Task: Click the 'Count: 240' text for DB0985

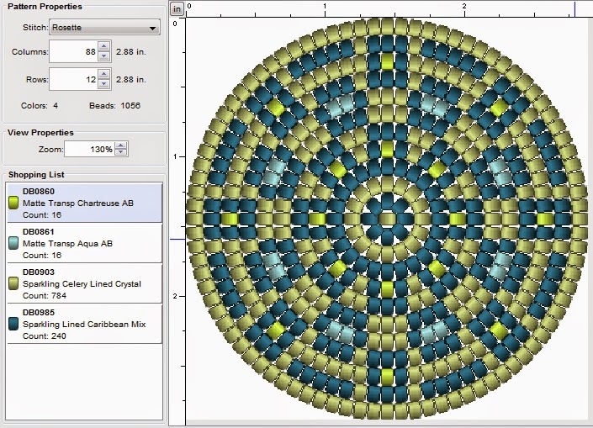Action: click(45, 336)
